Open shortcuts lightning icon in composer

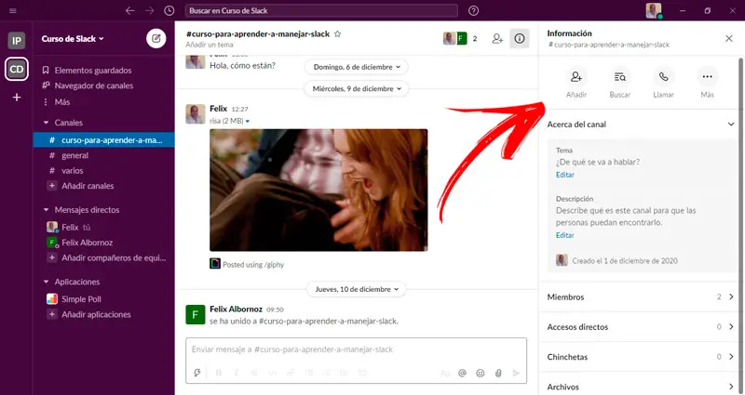coord(196,374)
